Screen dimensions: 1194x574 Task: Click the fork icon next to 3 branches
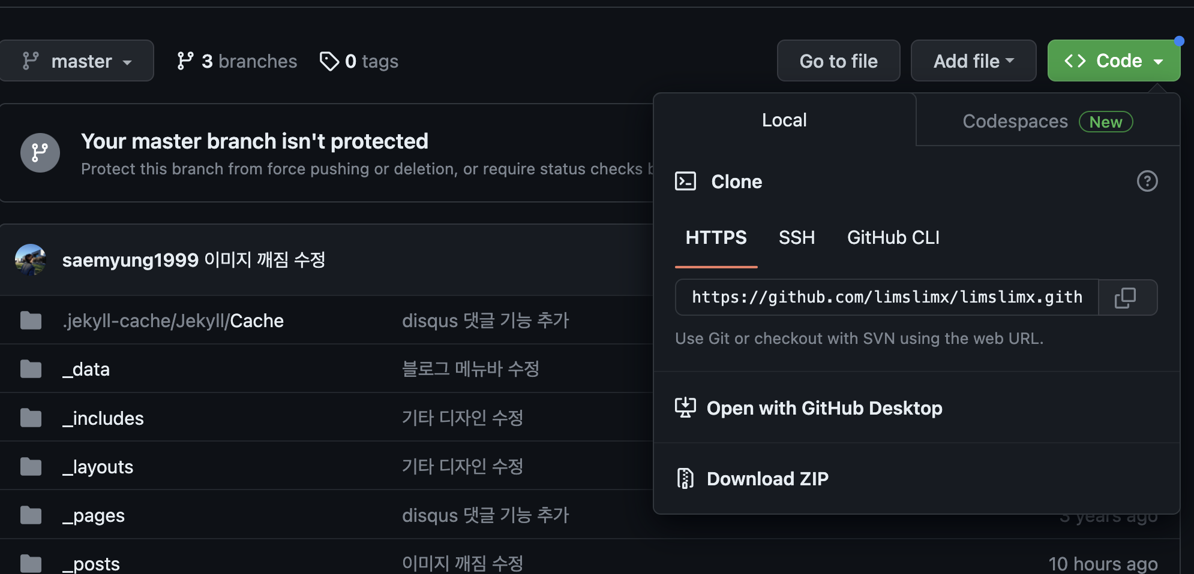186,61
